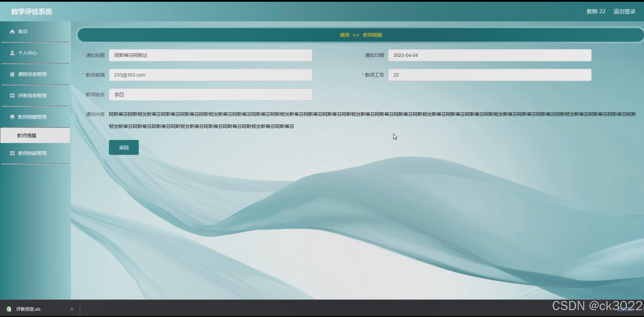Open the 评教信息管理 menu
Screen dimensions: 644x317
click(x=32, y=96)
